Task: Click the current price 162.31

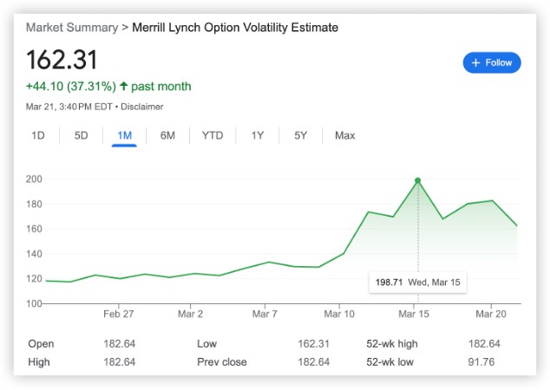Action: tap(62, 60)
